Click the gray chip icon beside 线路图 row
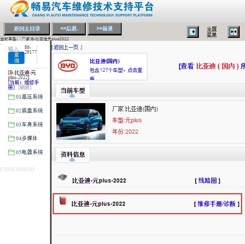245x244 pixels. 62,177
